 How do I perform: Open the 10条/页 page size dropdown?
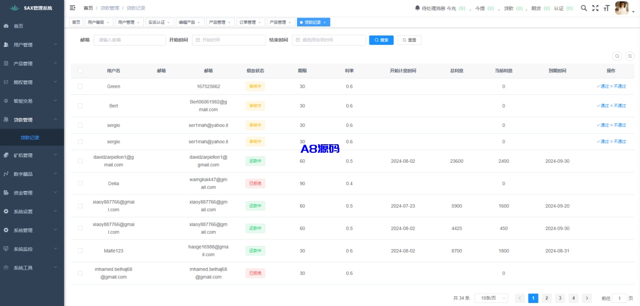click(x=491, y=298)
